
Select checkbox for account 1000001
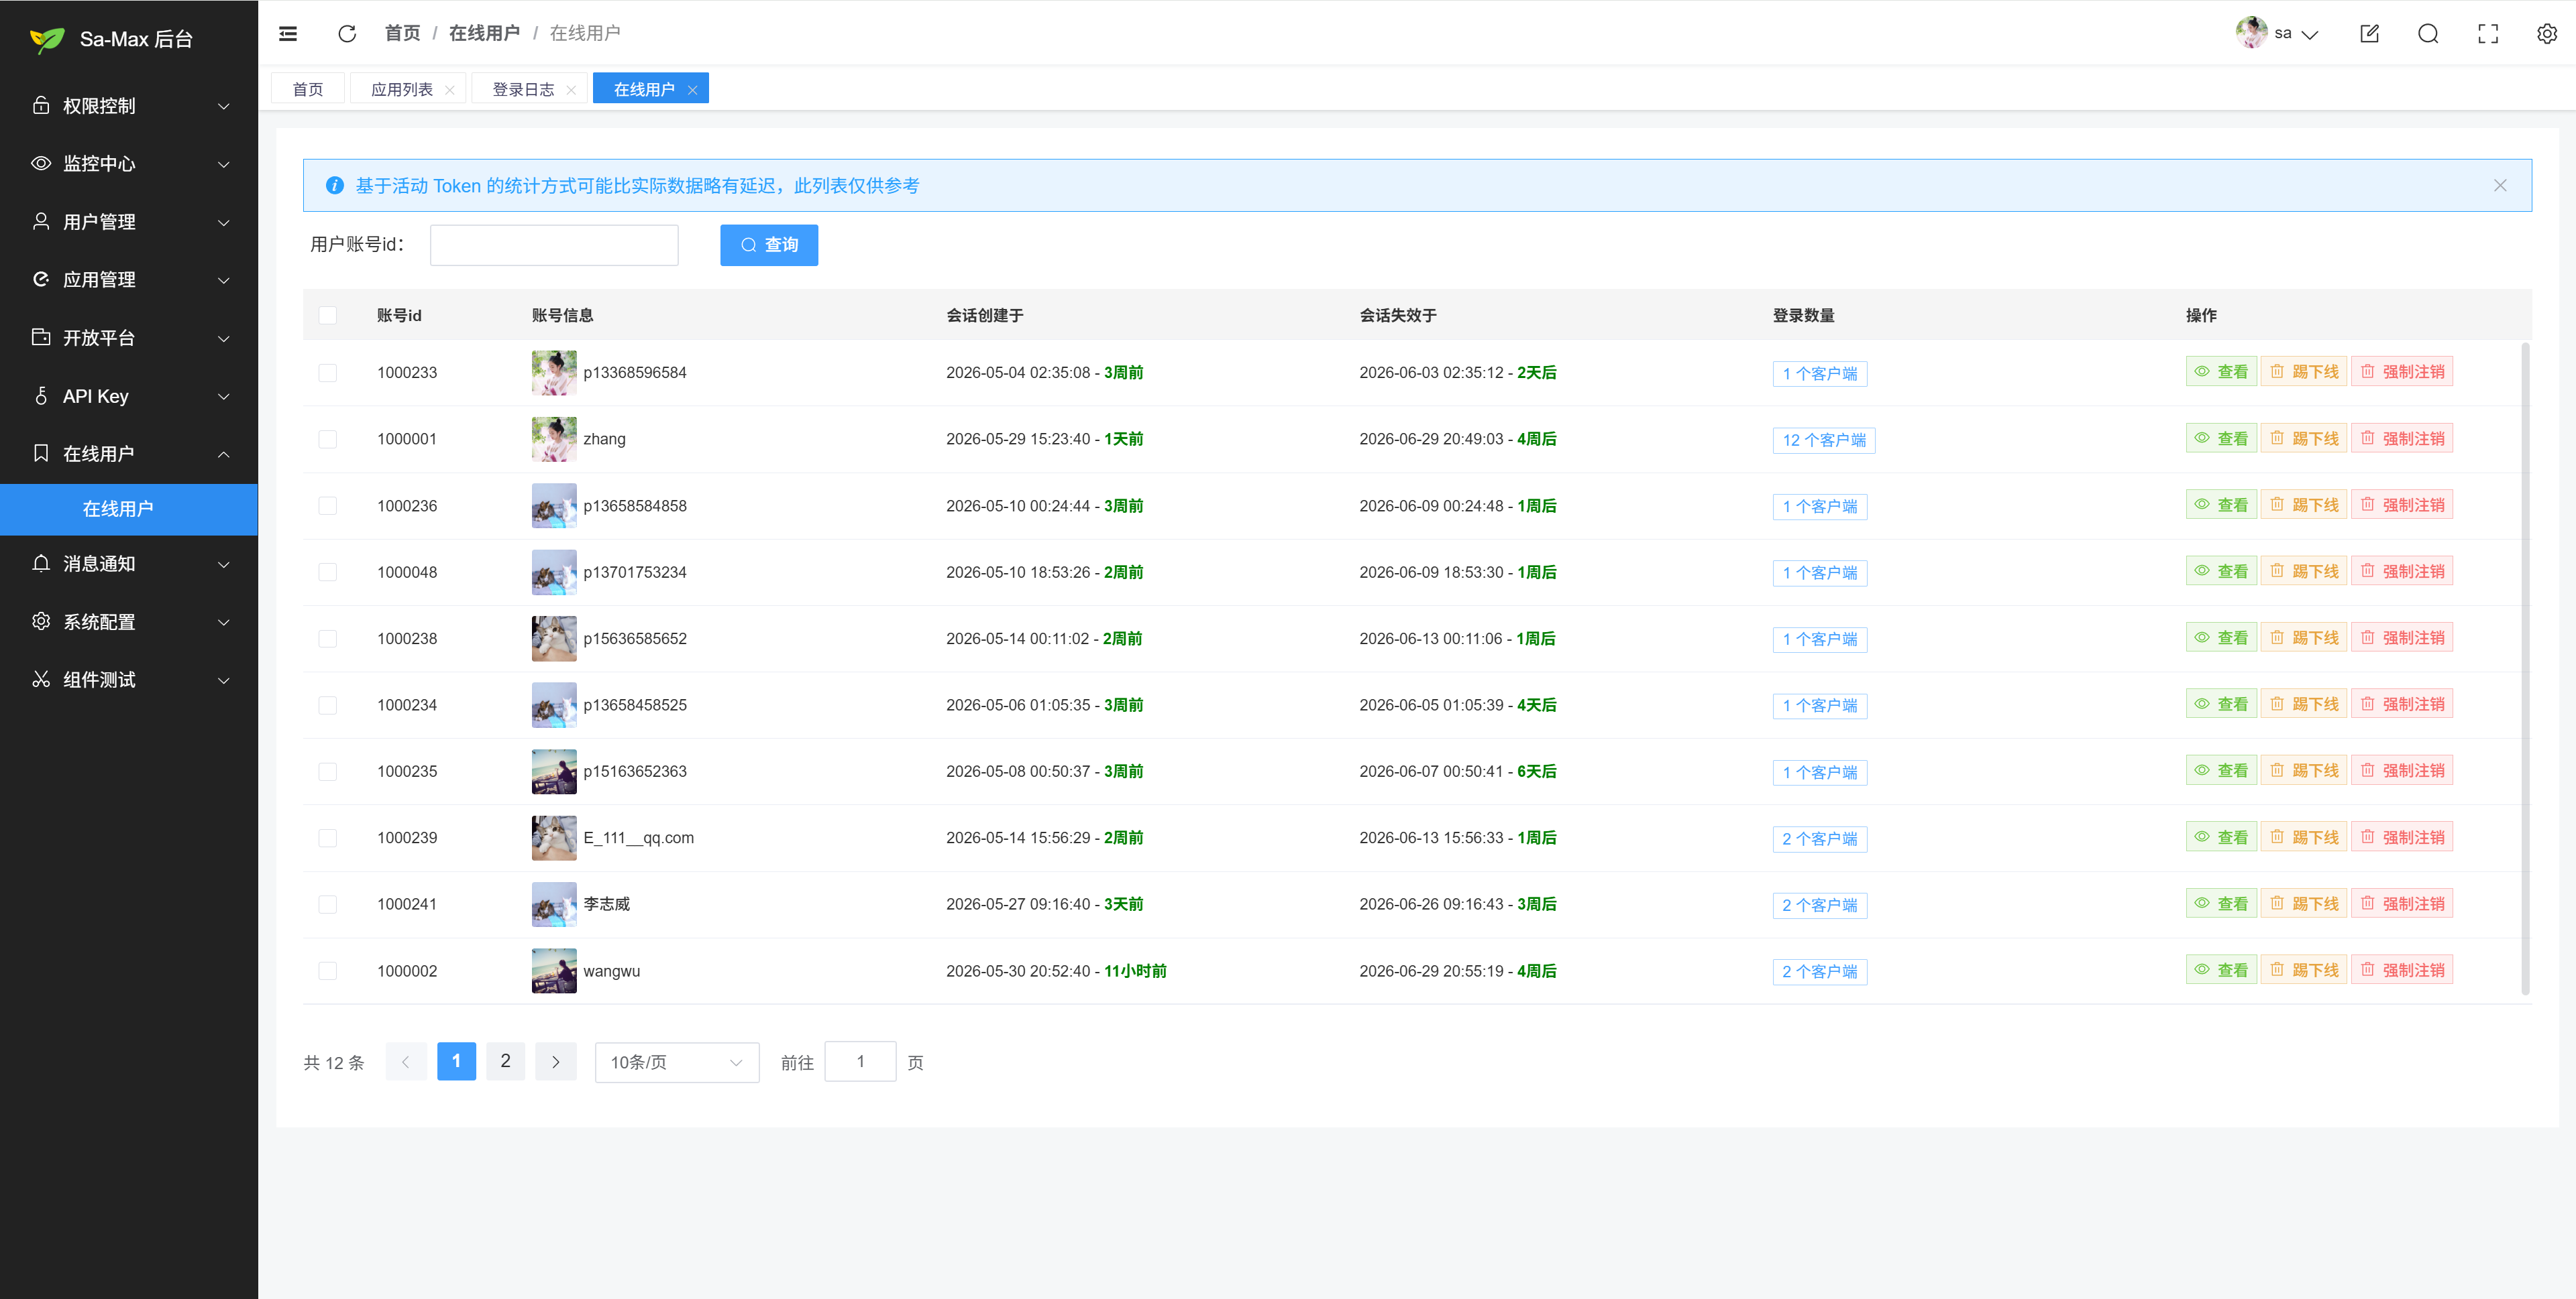(x=328, y=440)
